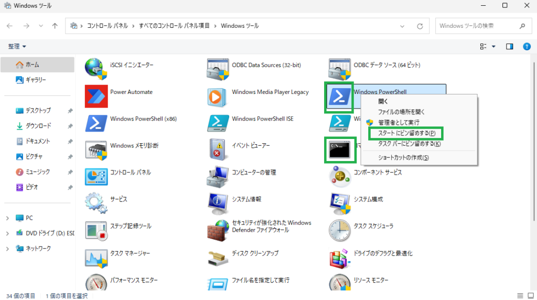The image size is (537, 300).
Task: Select Windows PowerShell (x86) icon
Action: click(96, 123)
